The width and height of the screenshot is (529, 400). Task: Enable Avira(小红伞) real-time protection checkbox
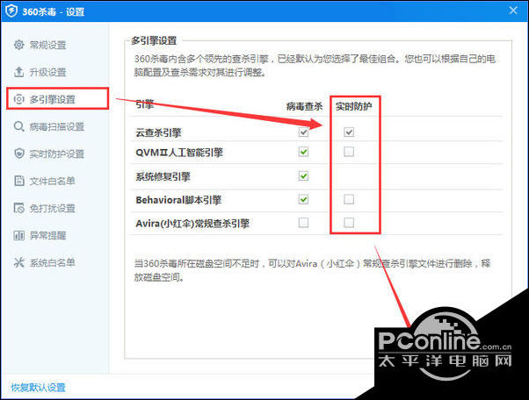(349, 223)
